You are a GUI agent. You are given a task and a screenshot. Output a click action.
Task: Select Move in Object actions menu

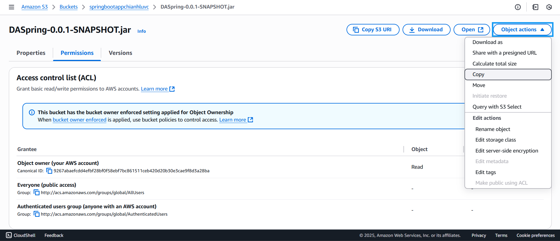tap(508, 85)
